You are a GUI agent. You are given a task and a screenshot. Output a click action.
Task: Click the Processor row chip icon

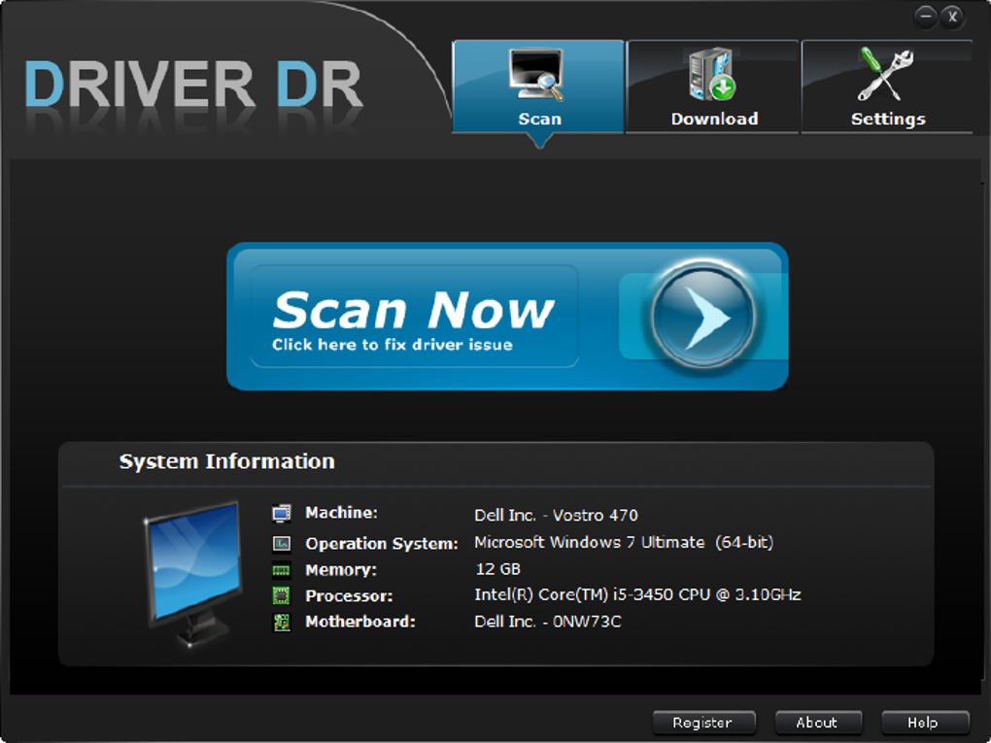coord(281,595)
